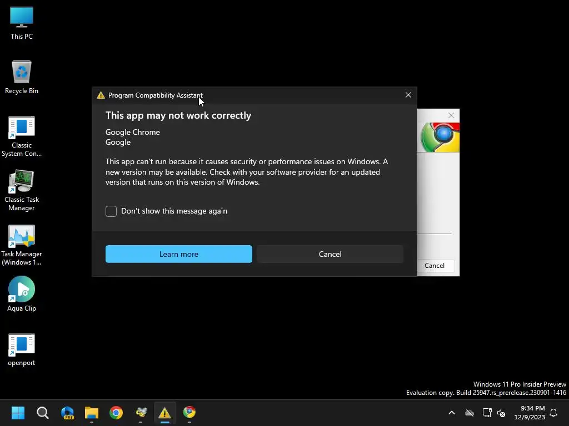Click the Learn more button

[x=179, y=254]
